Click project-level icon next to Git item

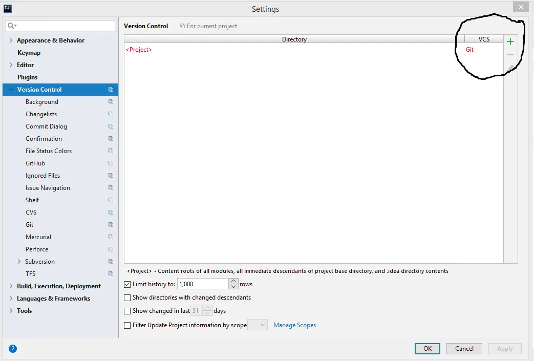(111, 224)
